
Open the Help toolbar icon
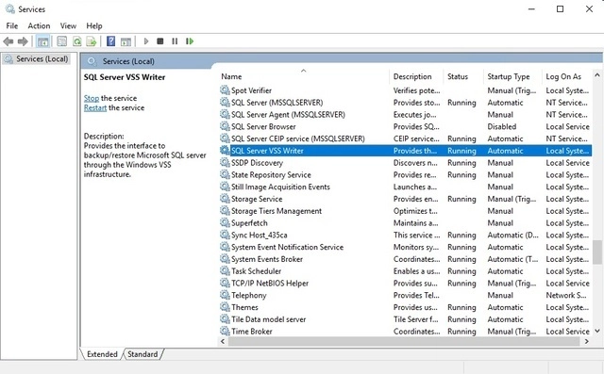(111, 41)
